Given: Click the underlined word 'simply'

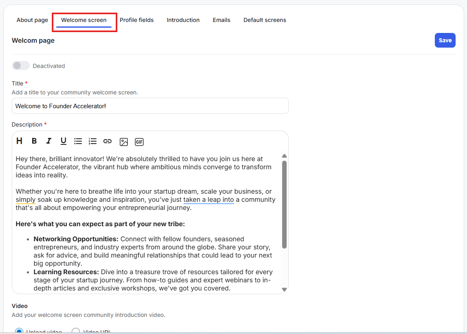Looking at the screenshot, I should pos(26,199).
